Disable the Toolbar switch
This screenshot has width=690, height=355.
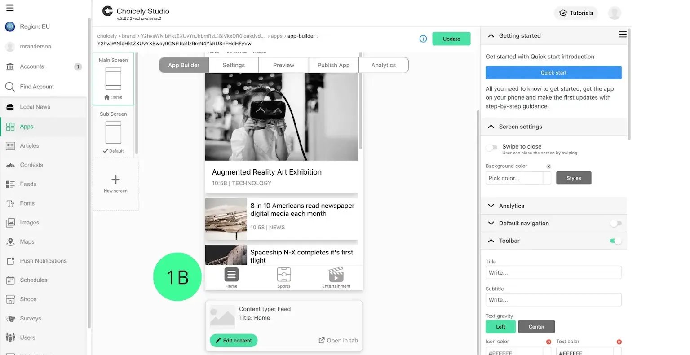616,241
